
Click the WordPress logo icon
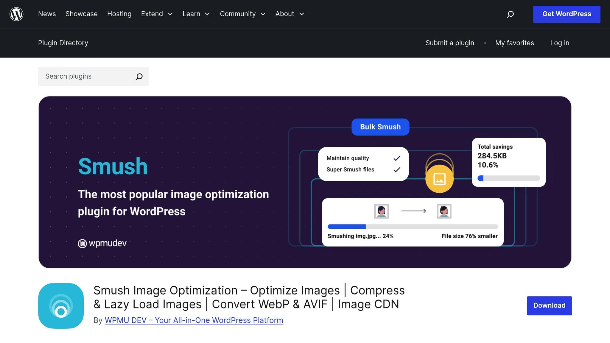(16, 14)
